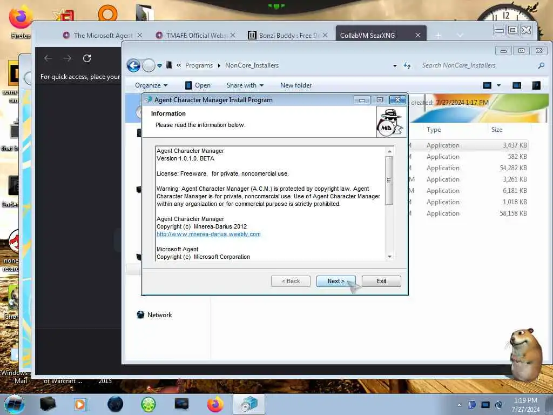
Task: Click New folder in the Explorer toolbar
Action: tap(296, 85)
